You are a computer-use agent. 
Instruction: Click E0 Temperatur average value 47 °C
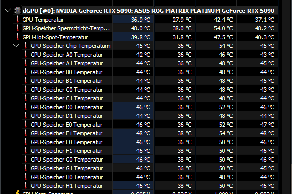[267, 125]
